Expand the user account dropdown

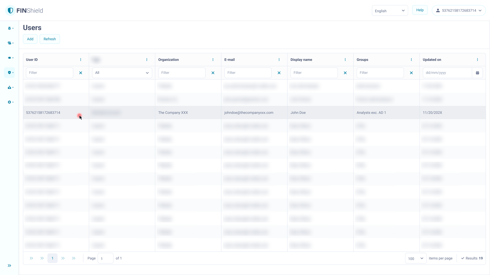[x=459, y=11]
